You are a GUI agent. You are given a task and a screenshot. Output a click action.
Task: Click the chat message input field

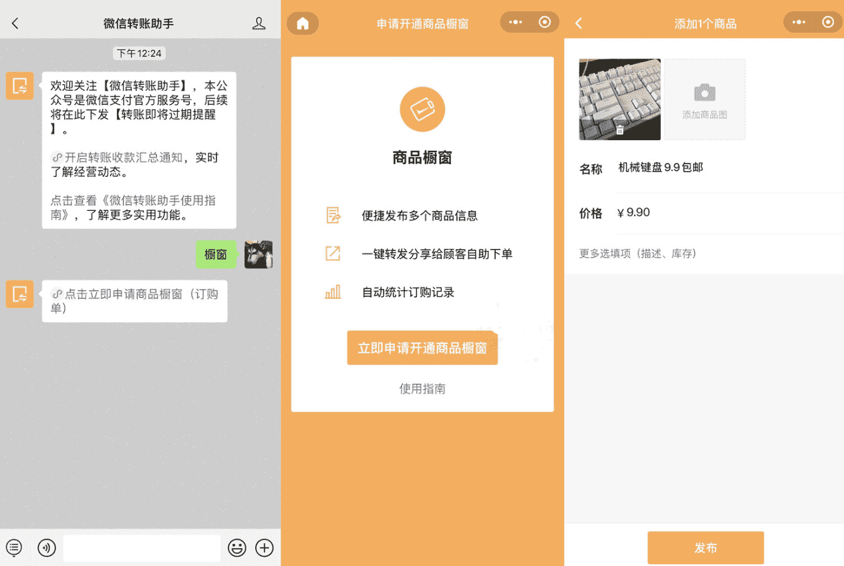click(142, 548)
